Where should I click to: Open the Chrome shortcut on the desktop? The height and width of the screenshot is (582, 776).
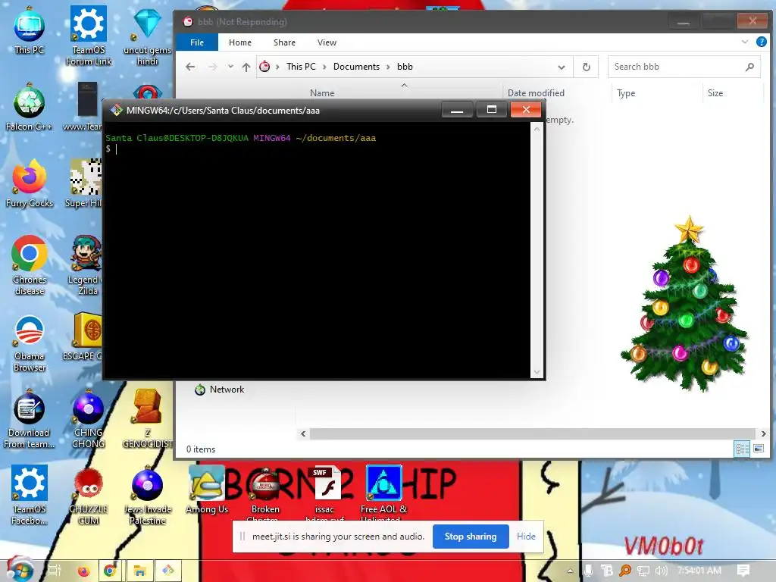pyautogui.click(x=30, y=265)
